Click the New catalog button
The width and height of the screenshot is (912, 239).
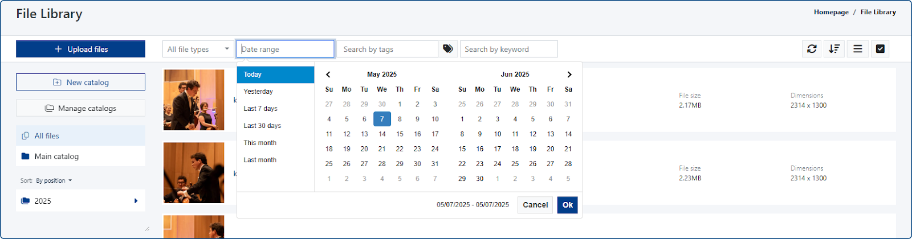pyautogui.click(x=80, y=83)
